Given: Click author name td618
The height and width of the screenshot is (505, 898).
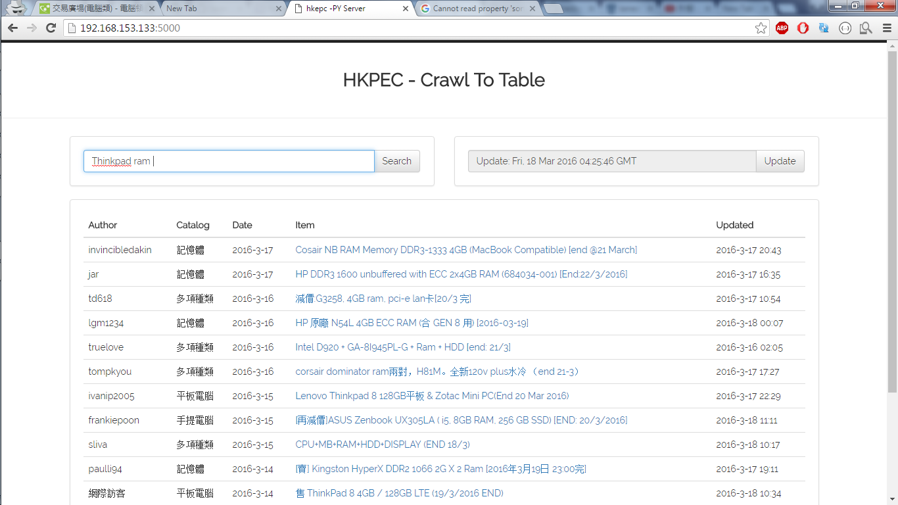Looking at the screenshot, I should (100, 299).
